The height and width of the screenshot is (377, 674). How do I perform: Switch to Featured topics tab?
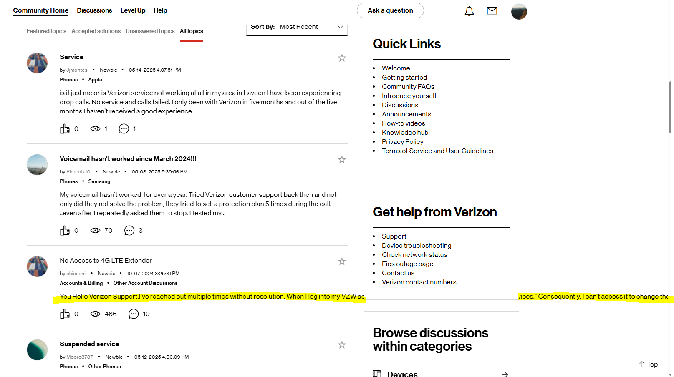tap(46, 31)
